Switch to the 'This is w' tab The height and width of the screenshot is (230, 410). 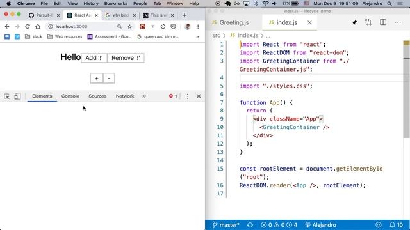pos(158,15)
